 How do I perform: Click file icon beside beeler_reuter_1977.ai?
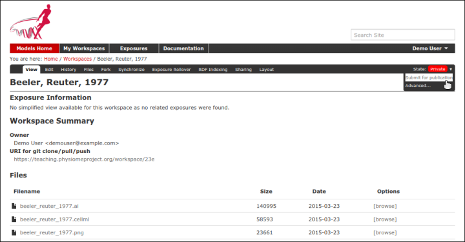click(x=14, y=206)
